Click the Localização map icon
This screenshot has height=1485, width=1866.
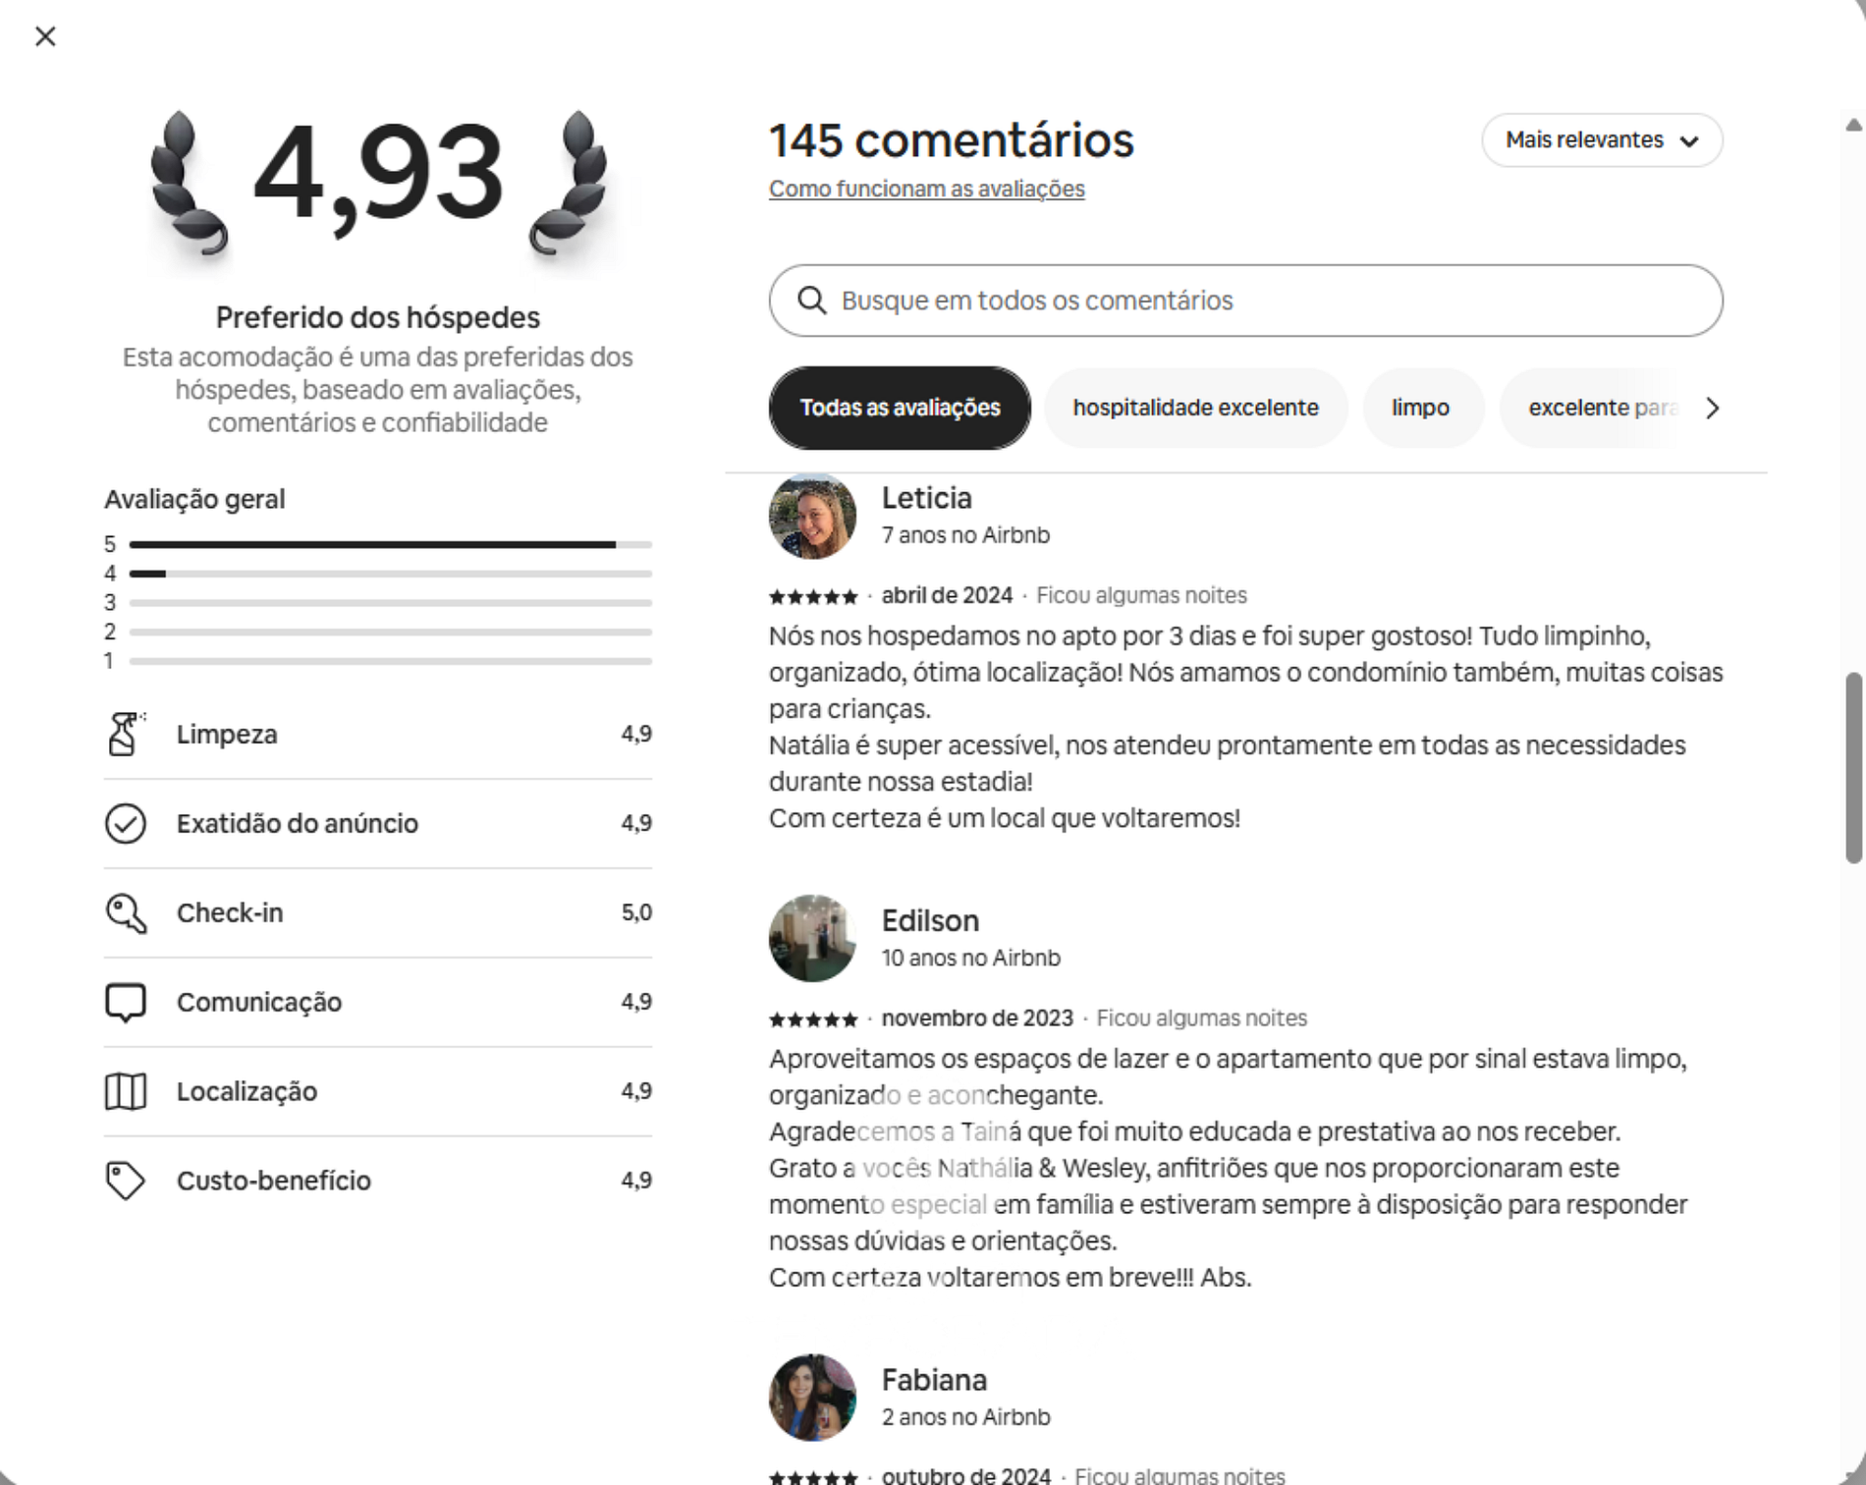[125, 1091]
